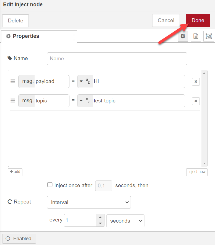Toggle the Enabled status at the bottom

pyautogui.click(x=19, y=238)
